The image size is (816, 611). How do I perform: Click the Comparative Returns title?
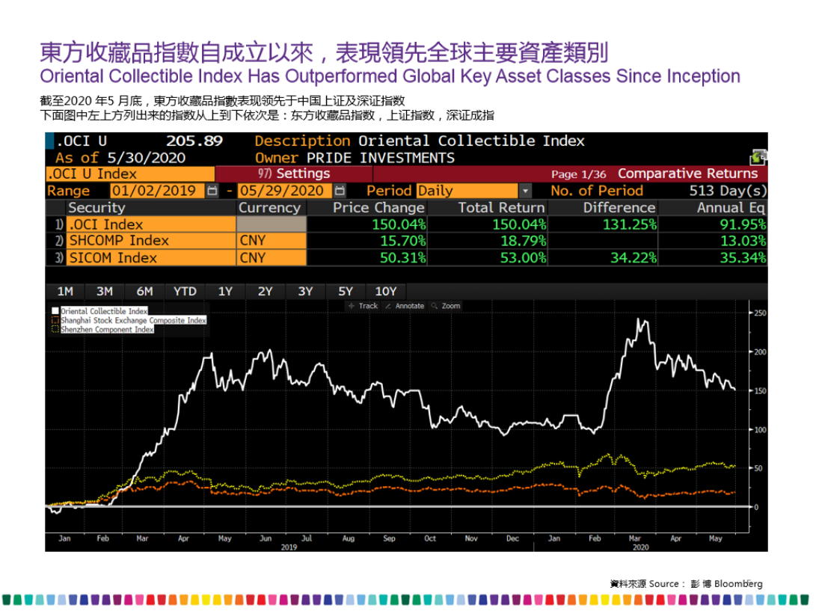(x=687, y=174)
